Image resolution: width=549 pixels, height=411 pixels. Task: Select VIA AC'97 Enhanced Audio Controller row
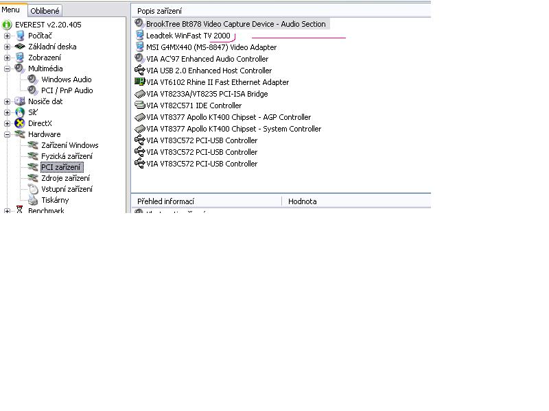click(x=207, y=59)
